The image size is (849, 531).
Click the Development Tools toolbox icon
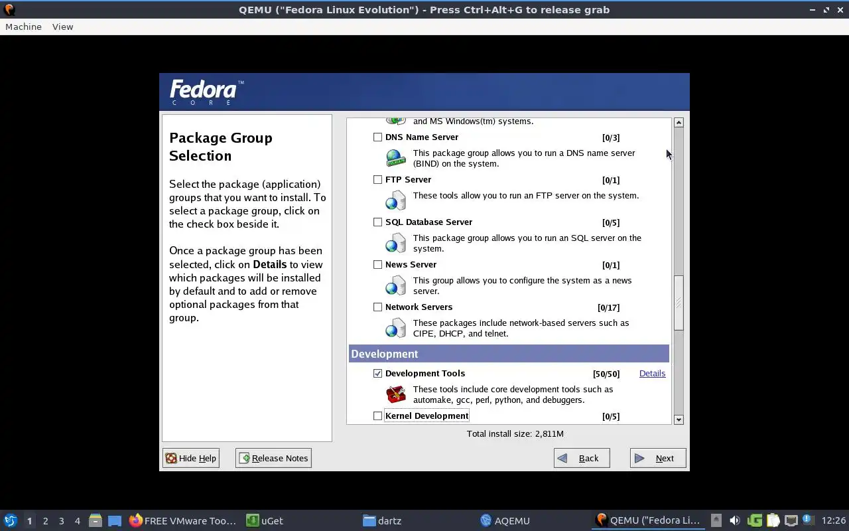tap(396, 394)
